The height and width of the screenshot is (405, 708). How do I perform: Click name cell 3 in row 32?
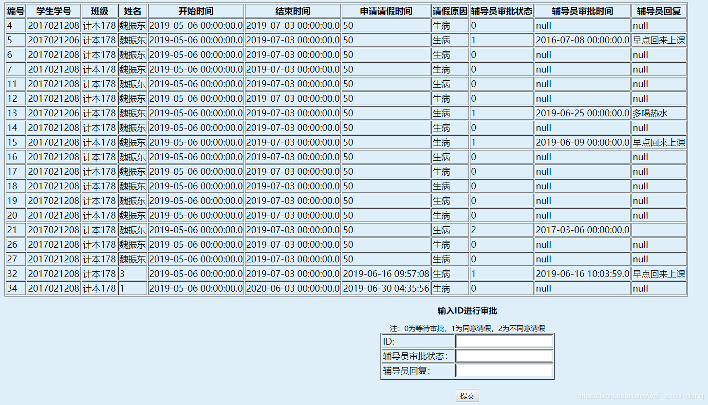pyautogui.click(x=132, y=274)
